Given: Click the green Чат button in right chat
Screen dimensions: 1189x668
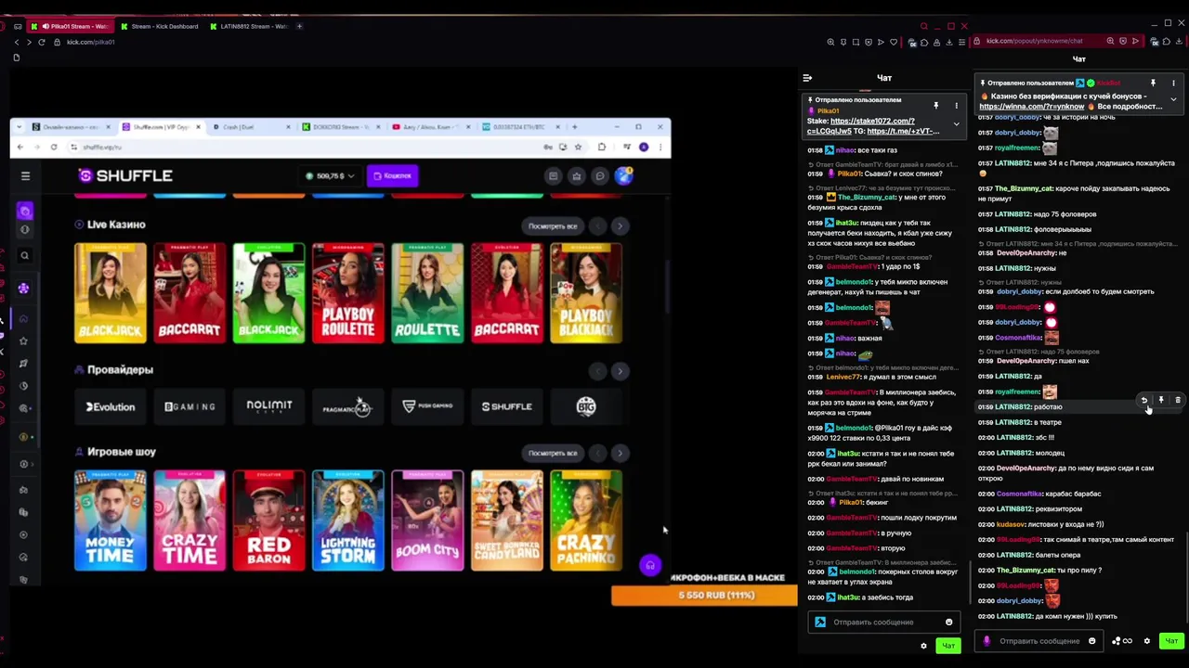Looking at the screenshot, I should 1171,641.
